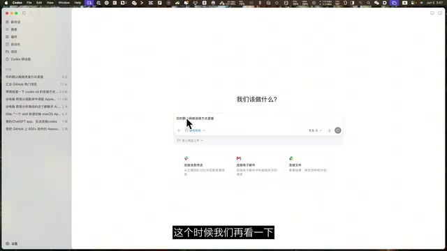Click the Gmail icon on the 连接电子邮件 card
The image size is (447, 251).
coord(239,158)
